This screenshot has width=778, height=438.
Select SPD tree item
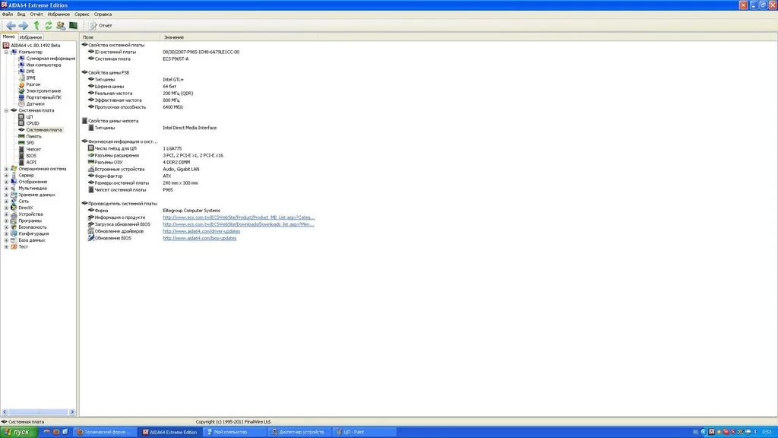tap(30, 142)
